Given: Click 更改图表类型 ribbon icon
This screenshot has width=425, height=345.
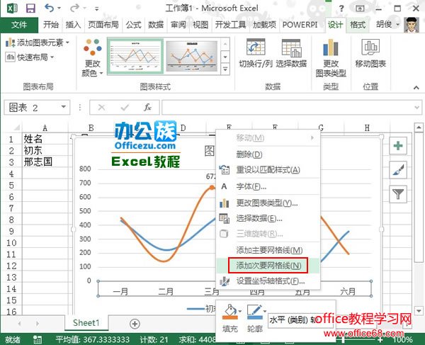Looking at the screenshot, I should click(331, 47).
